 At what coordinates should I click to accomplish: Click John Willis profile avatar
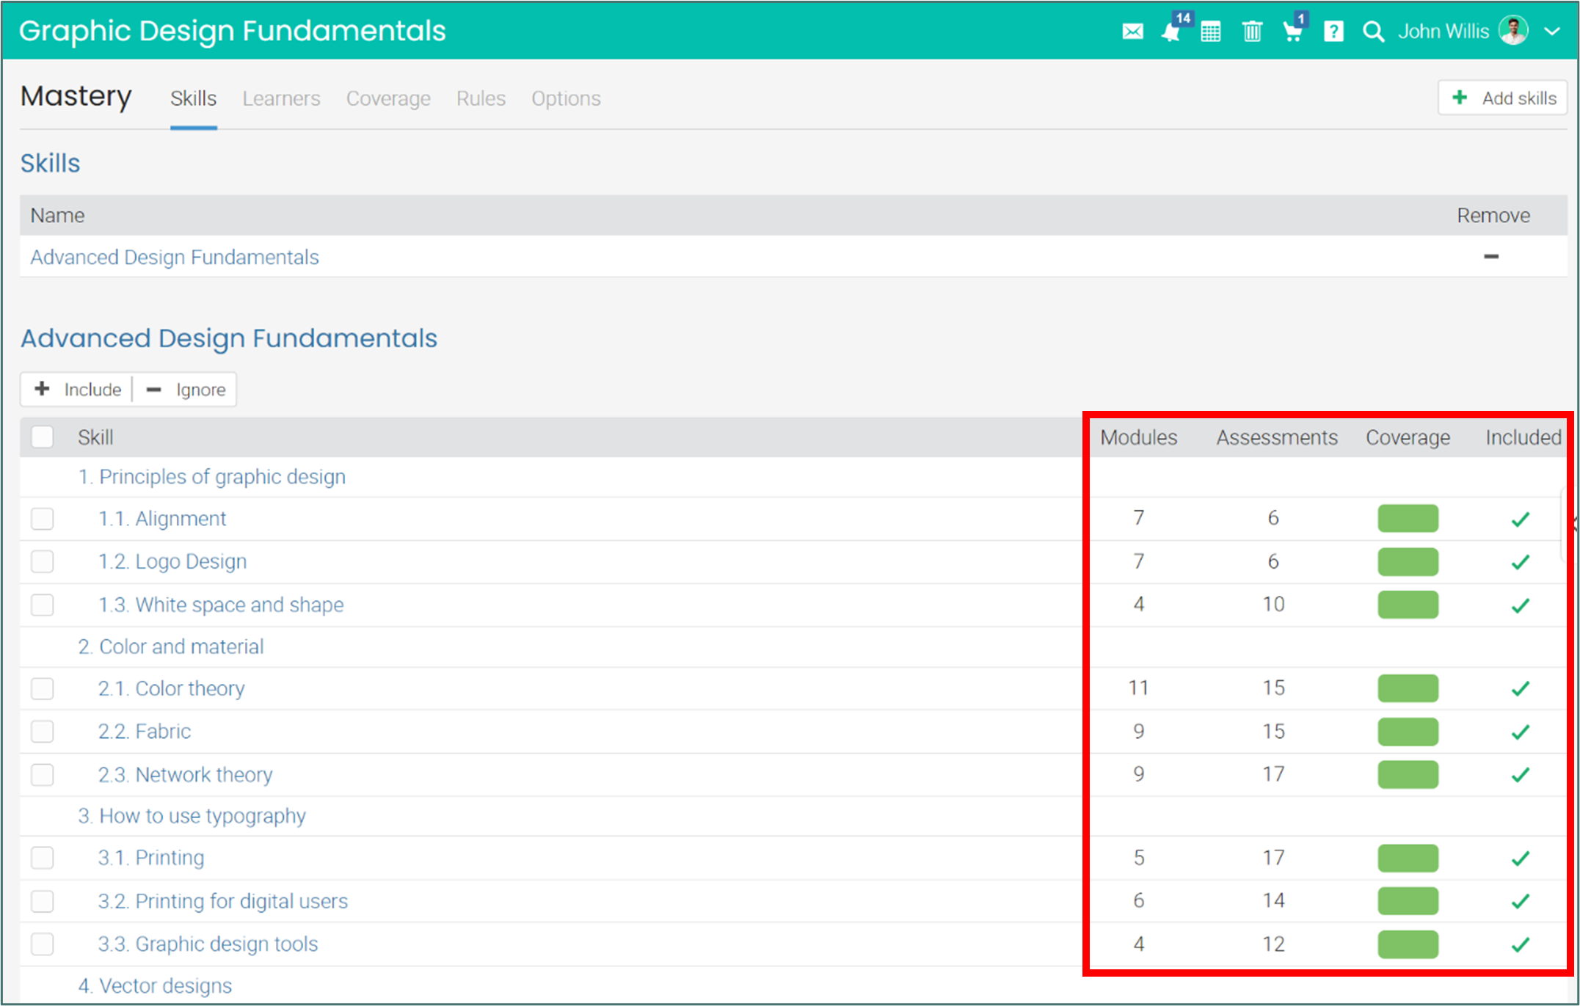click(x=1513, y=31)
